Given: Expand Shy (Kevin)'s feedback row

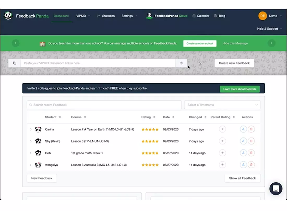Looking at the screenshot, I should coord(31,141).
